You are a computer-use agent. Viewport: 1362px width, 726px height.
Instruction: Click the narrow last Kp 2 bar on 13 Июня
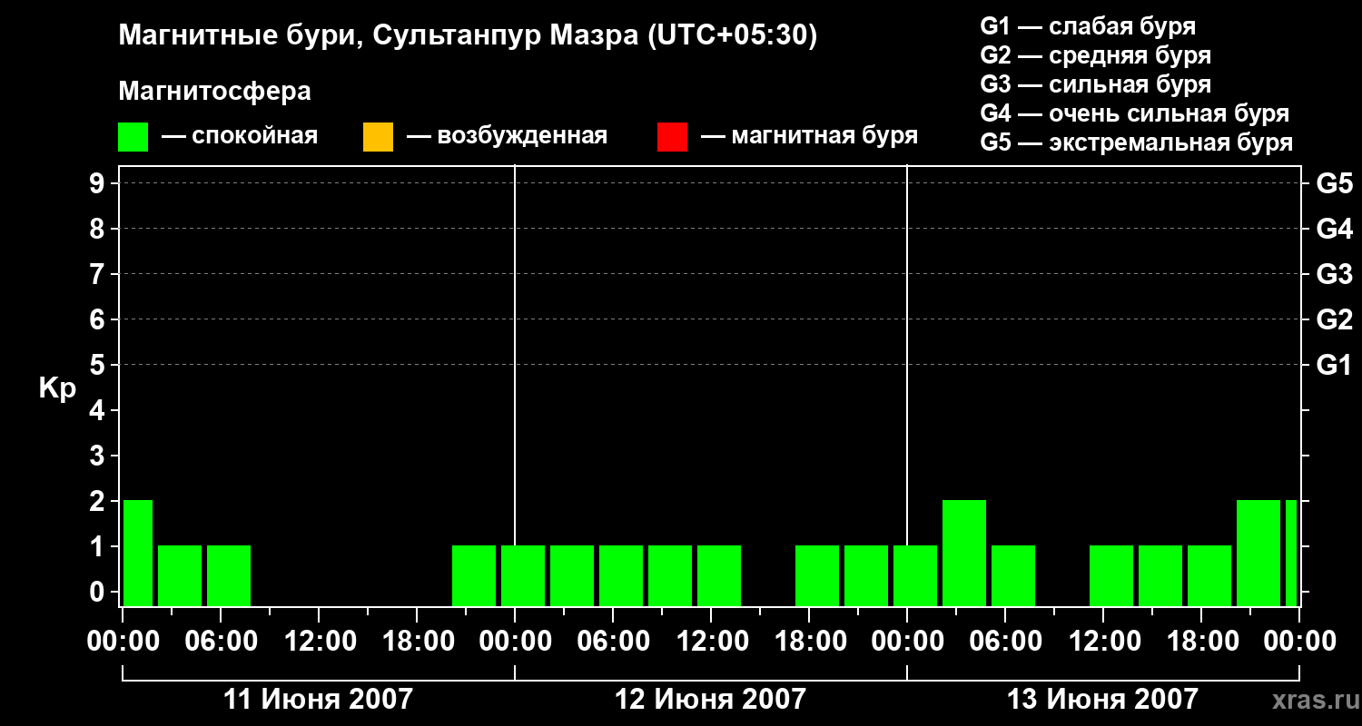1291,553
